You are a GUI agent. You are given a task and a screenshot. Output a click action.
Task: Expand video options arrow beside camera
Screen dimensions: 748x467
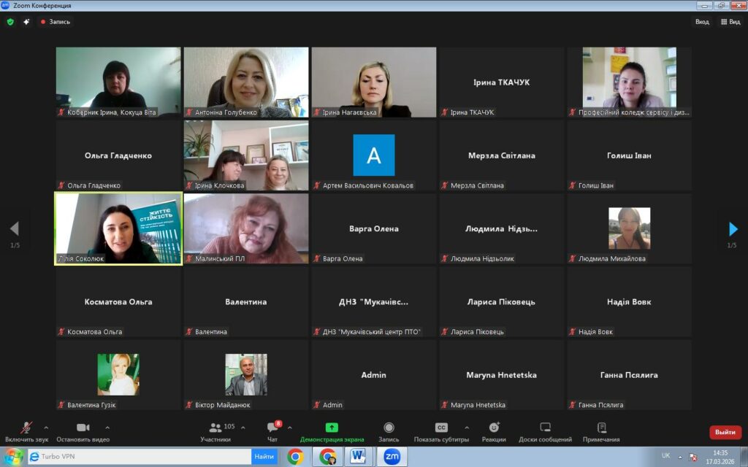click(x=107, y=428)
